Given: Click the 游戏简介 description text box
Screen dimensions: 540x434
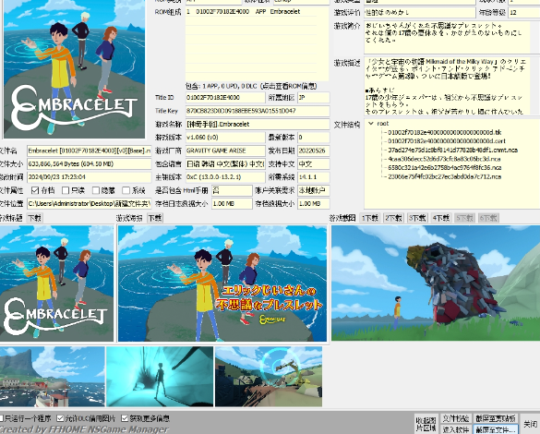Looking at the screenshot, I should (447, 37).
